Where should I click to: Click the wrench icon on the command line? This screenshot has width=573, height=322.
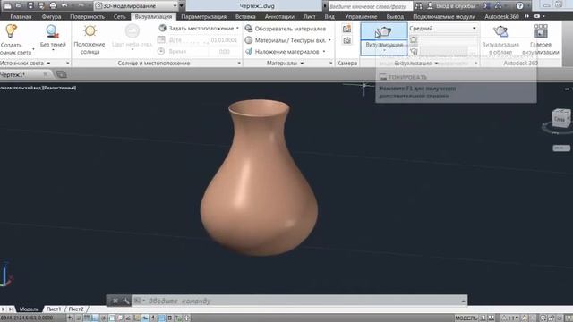click(125, 301)
